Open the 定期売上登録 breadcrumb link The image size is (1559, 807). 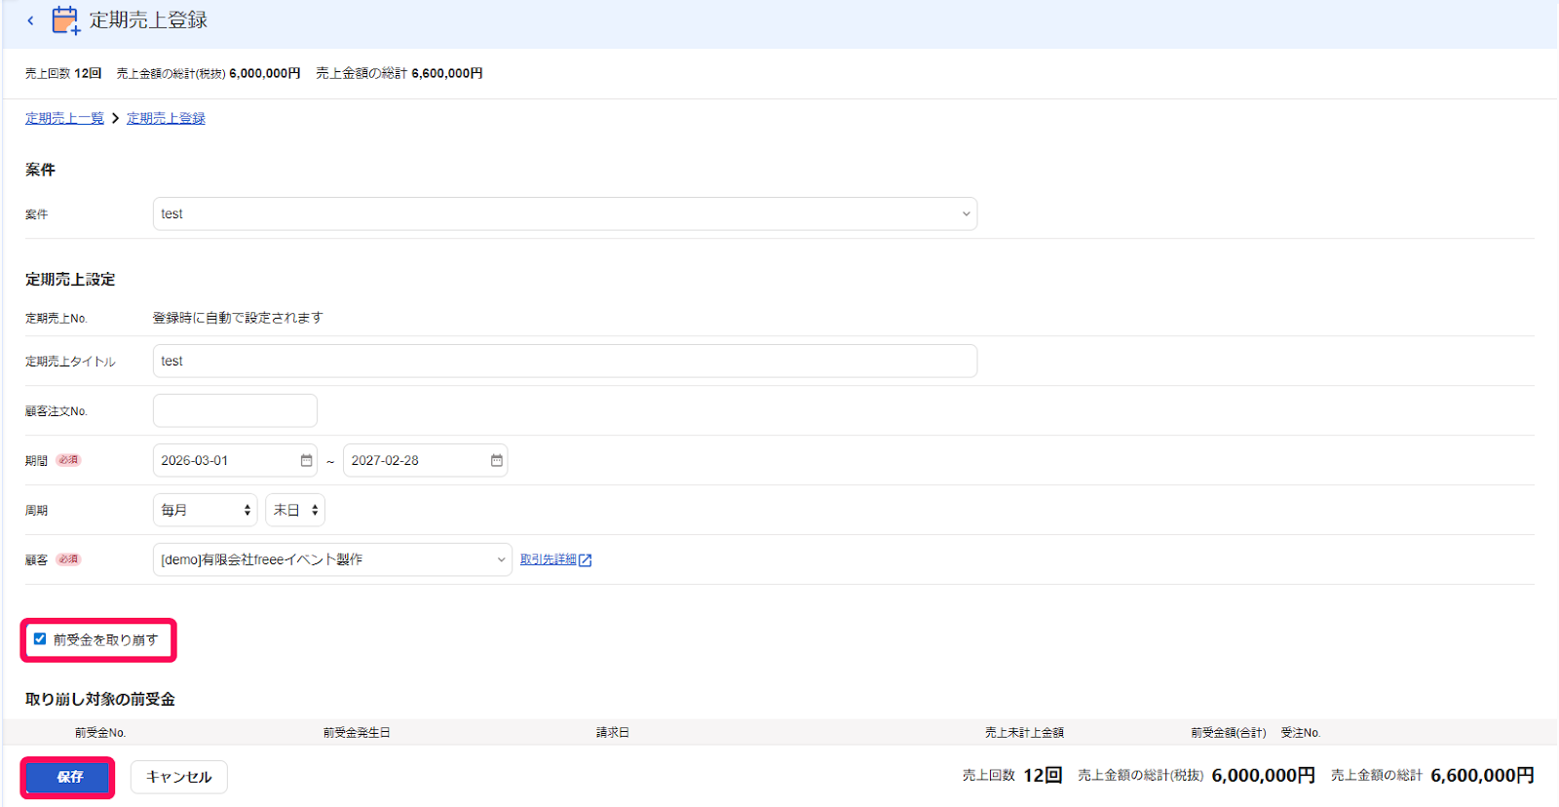[166, 118]
